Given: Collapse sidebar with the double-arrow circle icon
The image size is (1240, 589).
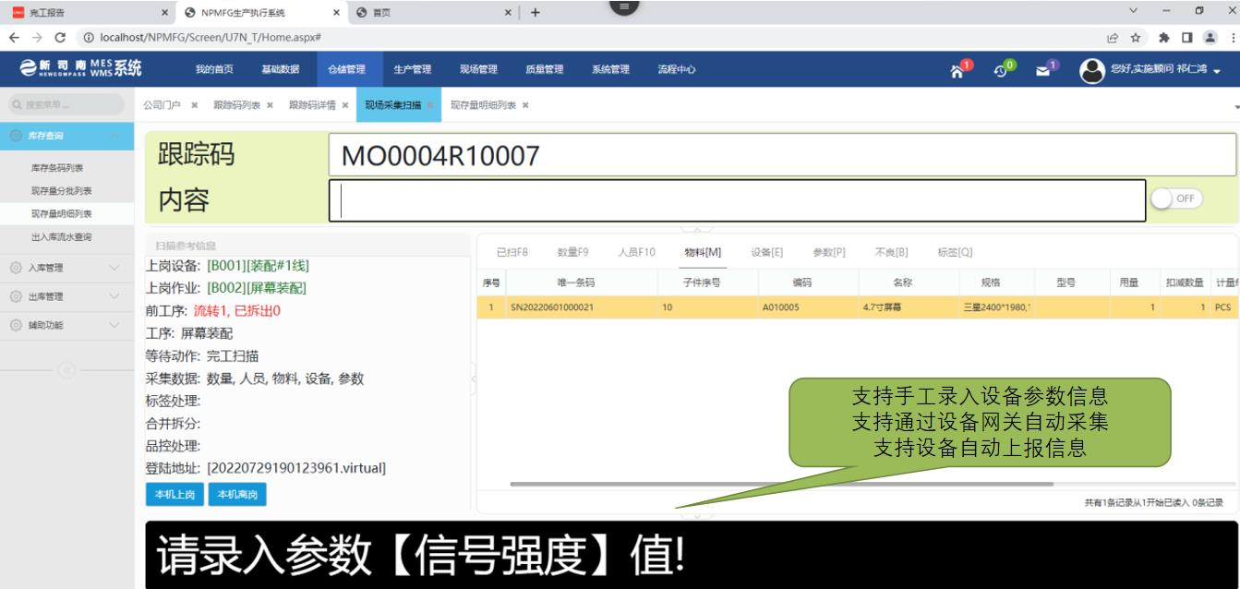Looking at the screenshot, I should tap(65, 371).
